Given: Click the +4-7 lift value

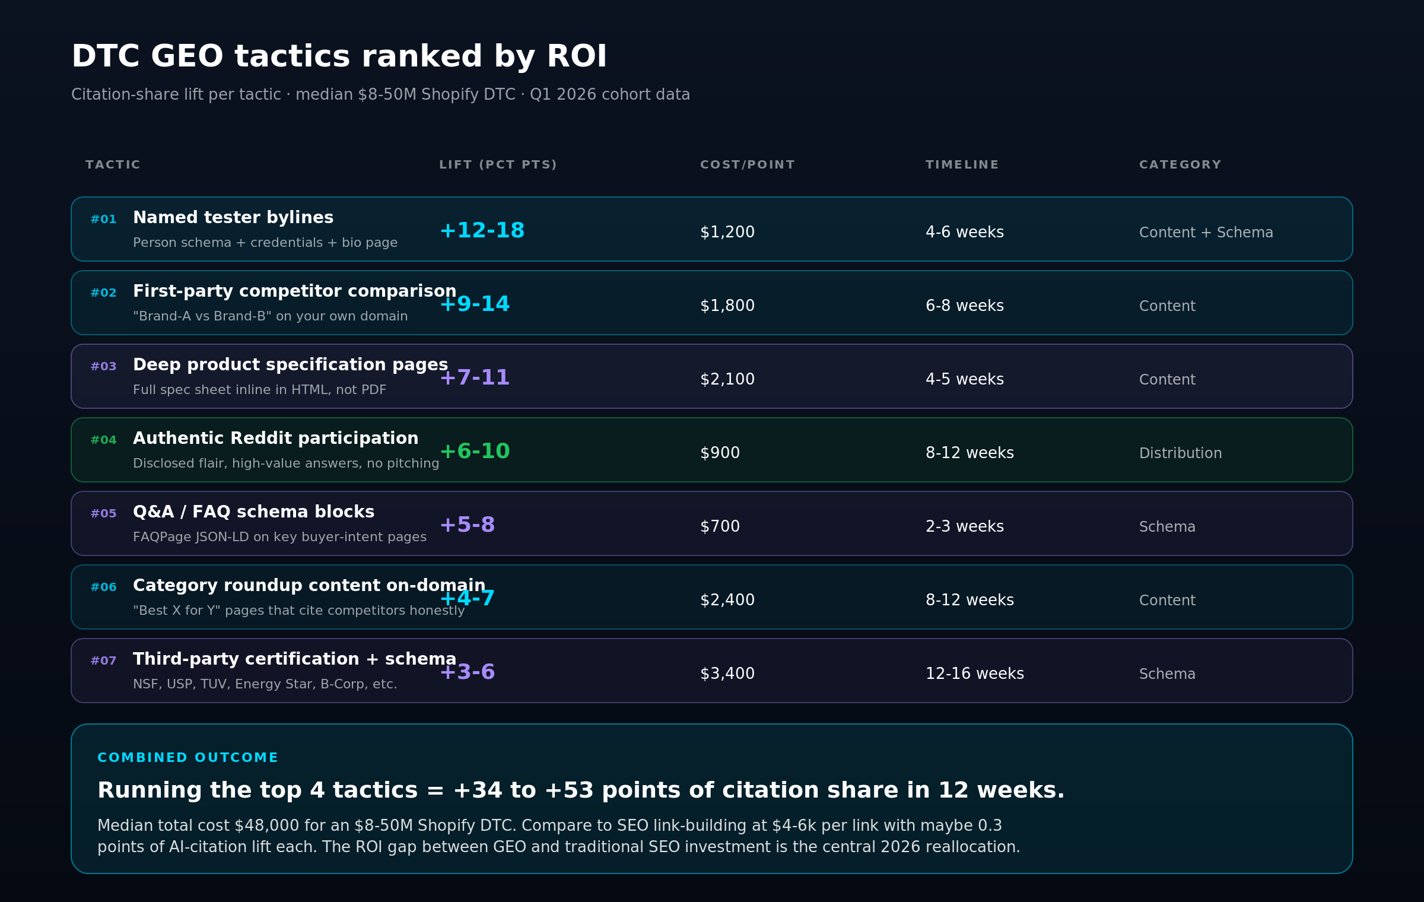Looking at the screenshot, I should click(x=468, y=598).
